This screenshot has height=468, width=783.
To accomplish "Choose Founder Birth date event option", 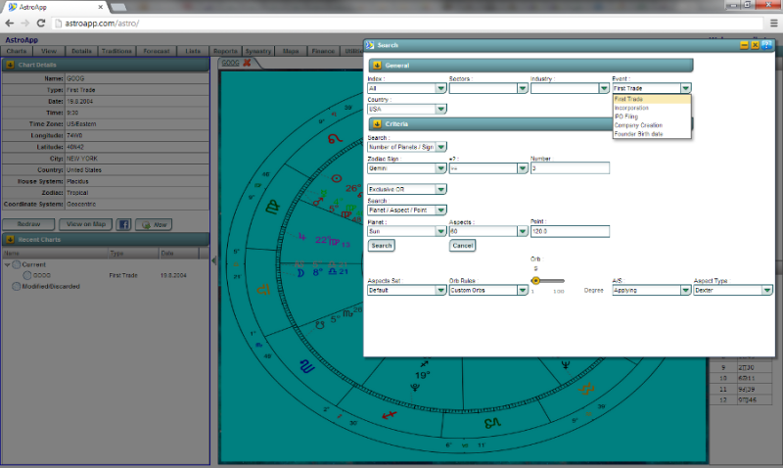I will pos(638,134).
